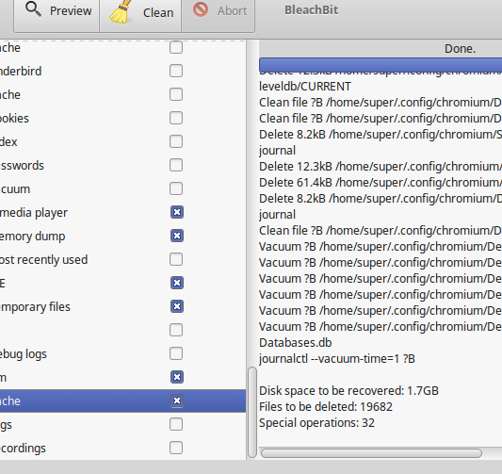Click the BleachBit title text
Viewport: 502px width, 474px height.
(311, 10)
